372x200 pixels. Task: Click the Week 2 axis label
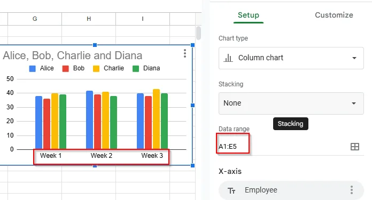(102, 156)
